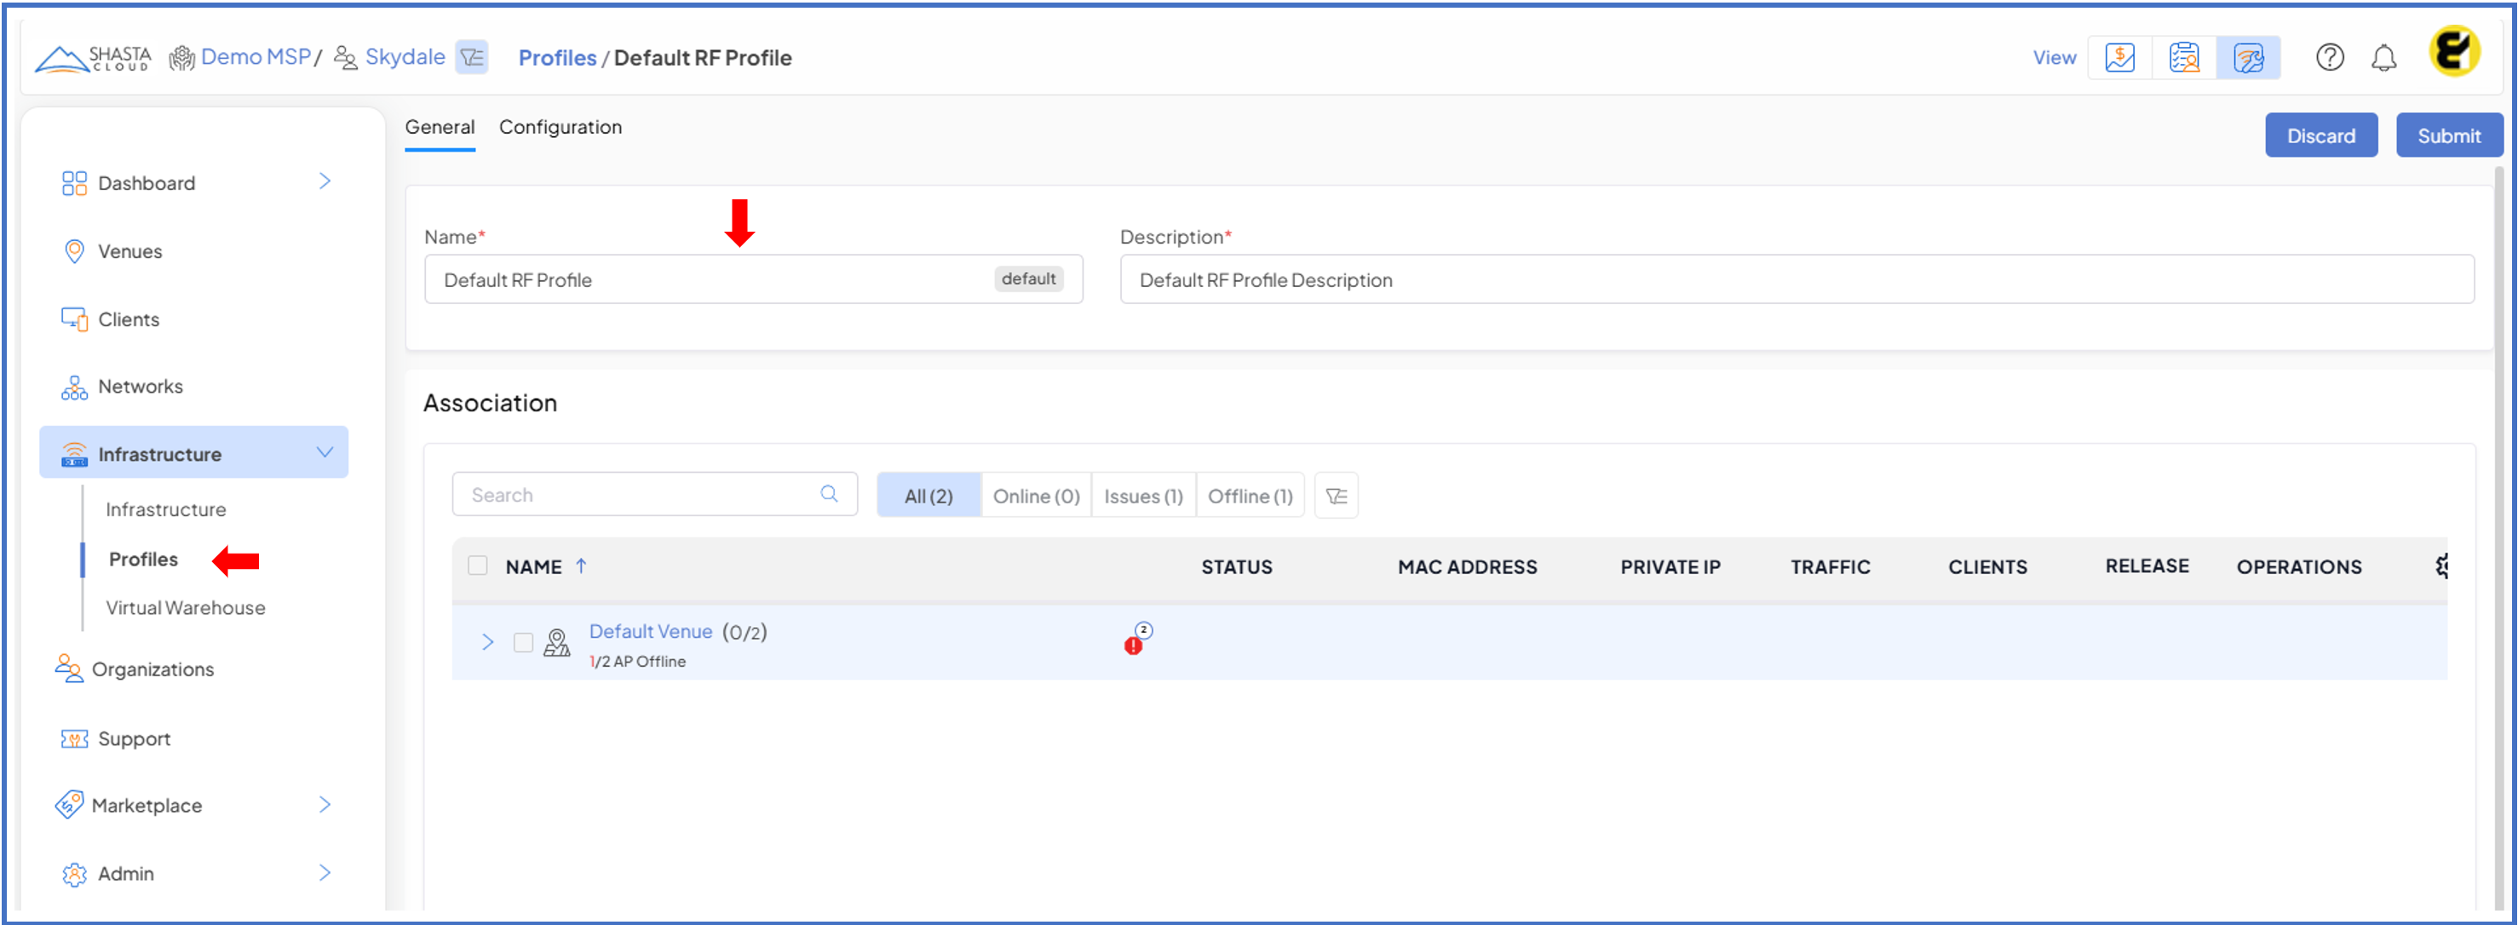The height and width of the screenshot is (925, 2518).
Task: Click the help question mark icon
Action: pos(2330,58)
